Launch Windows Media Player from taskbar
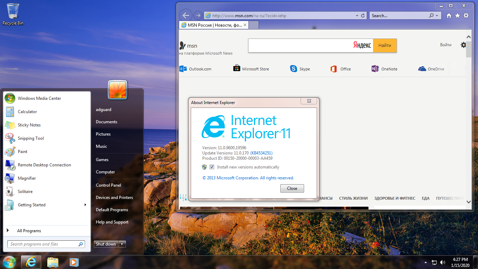 (74, 262)
